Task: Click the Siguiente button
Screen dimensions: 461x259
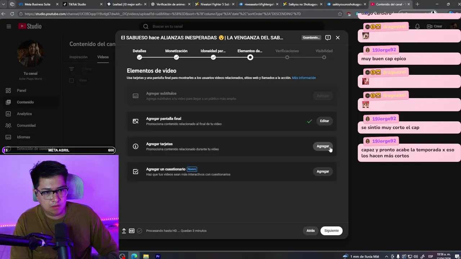Action: (331, 231)
